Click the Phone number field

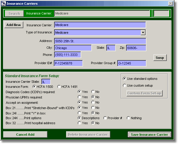[67, 55]
